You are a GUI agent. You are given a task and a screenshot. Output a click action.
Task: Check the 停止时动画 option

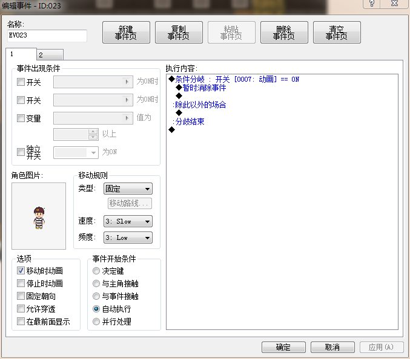(21, 283)
